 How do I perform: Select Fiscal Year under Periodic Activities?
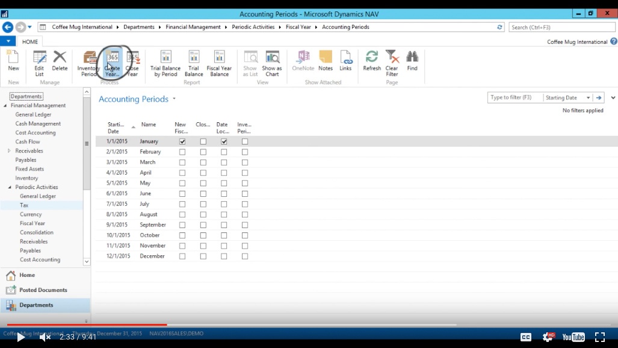(32, 223)
